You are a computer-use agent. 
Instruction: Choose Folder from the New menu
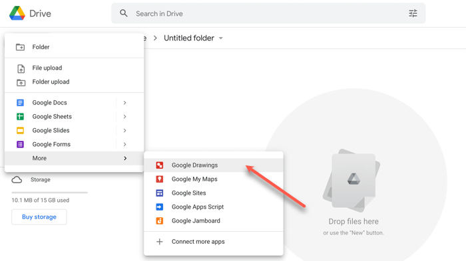point(75,47)
